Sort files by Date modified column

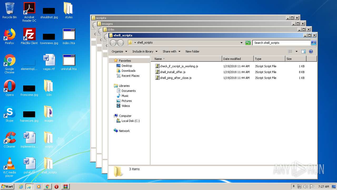(238, 59)
